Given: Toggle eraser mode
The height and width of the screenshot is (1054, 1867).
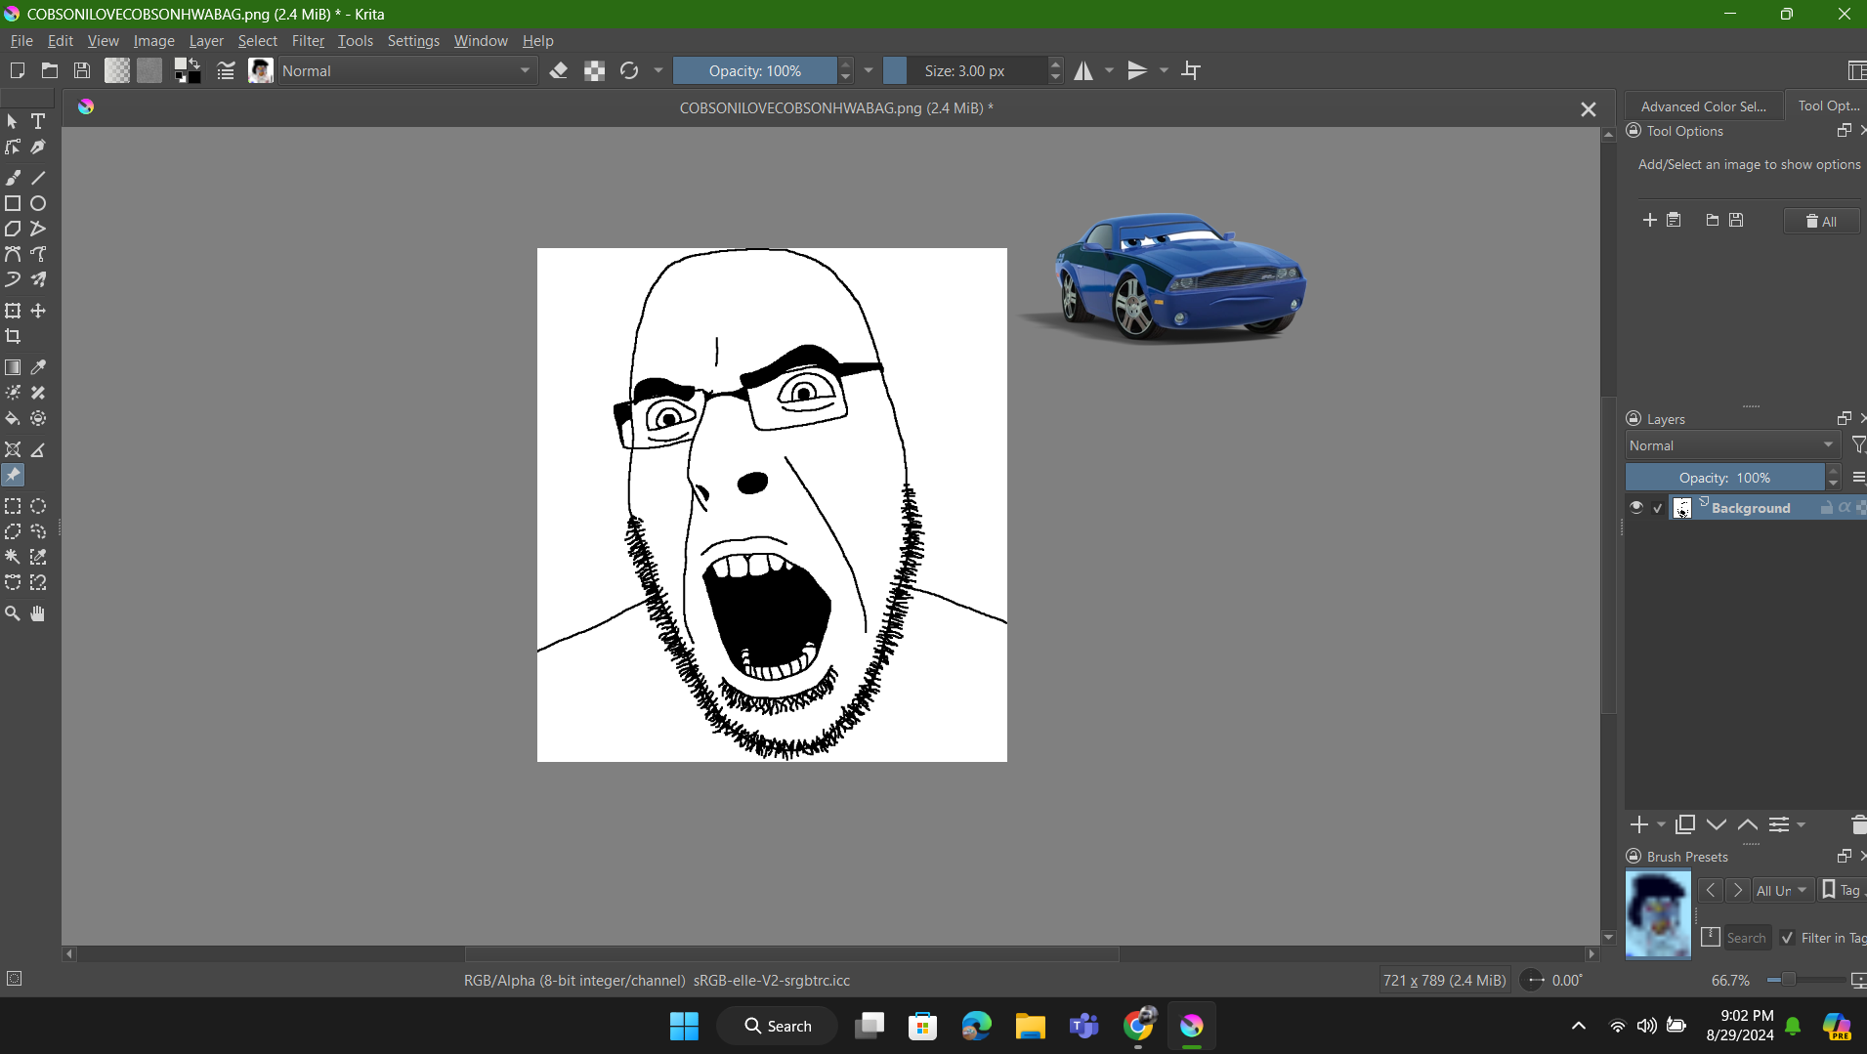Looking at the screenshot, I should click(559, 70).
